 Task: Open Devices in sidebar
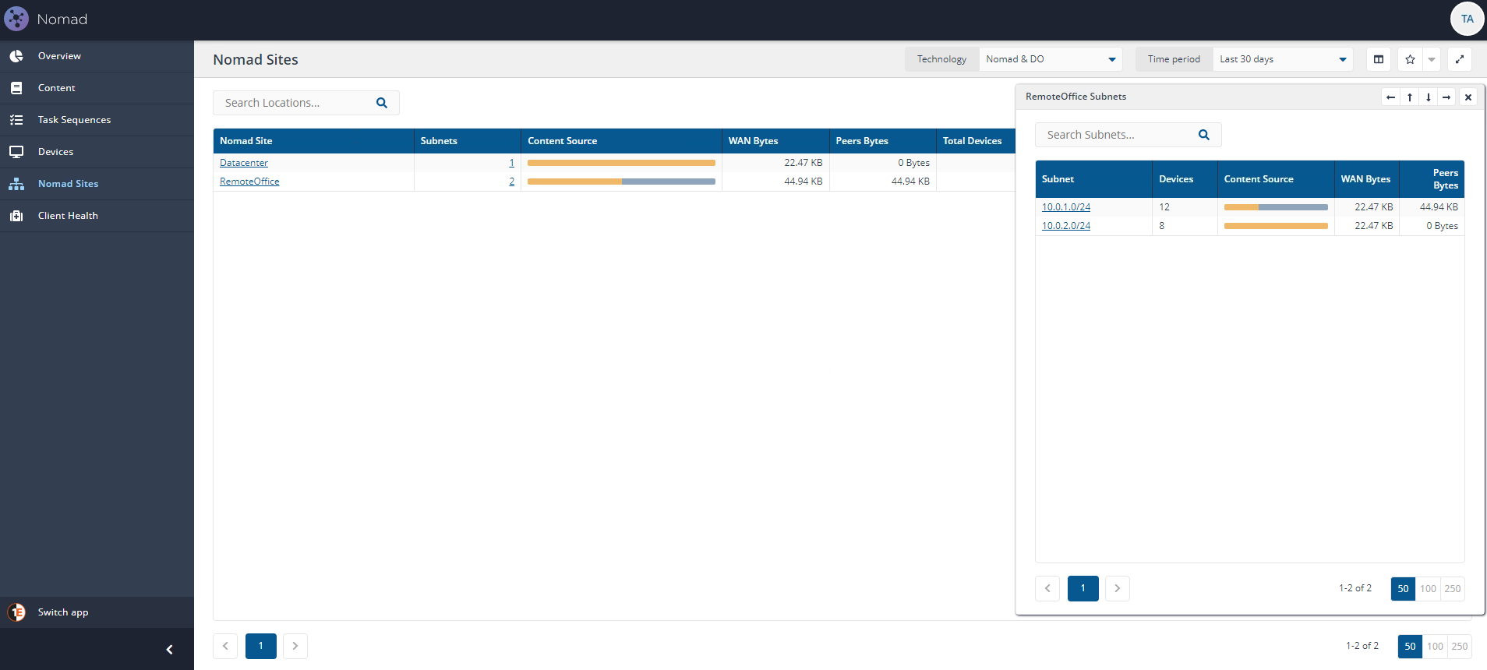pos(97,152)
